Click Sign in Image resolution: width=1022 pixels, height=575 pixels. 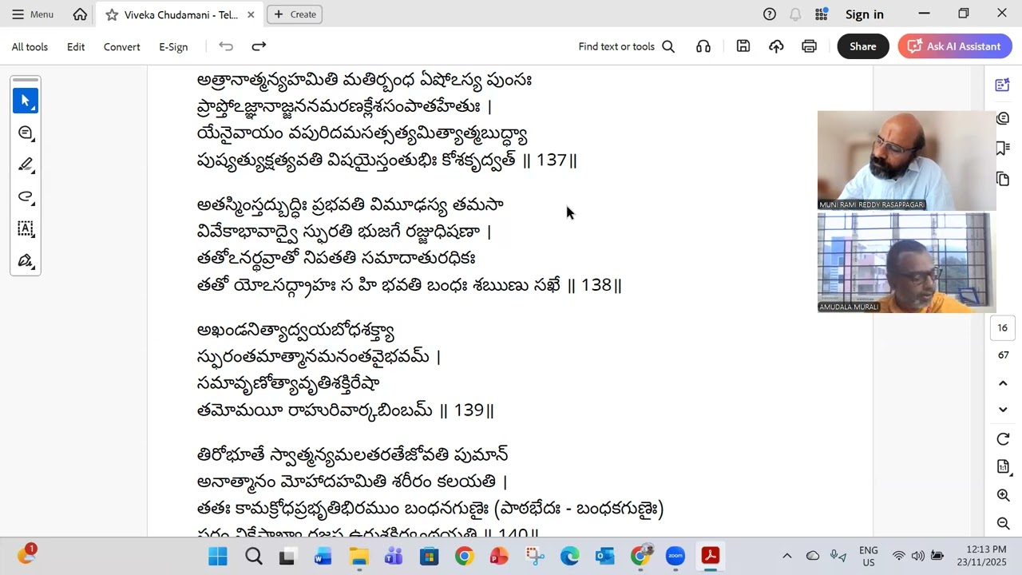pyautogui.click(x=864, y=14)
